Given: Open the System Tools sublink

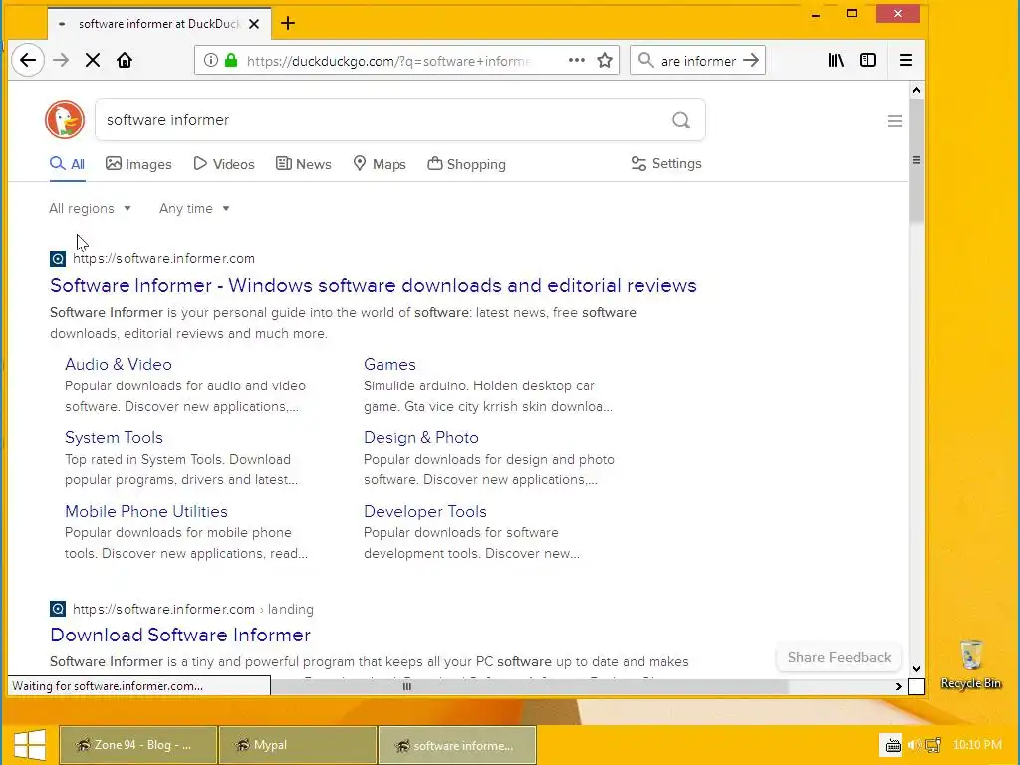Looking at the screenshot, I should [x=114, y=438].
